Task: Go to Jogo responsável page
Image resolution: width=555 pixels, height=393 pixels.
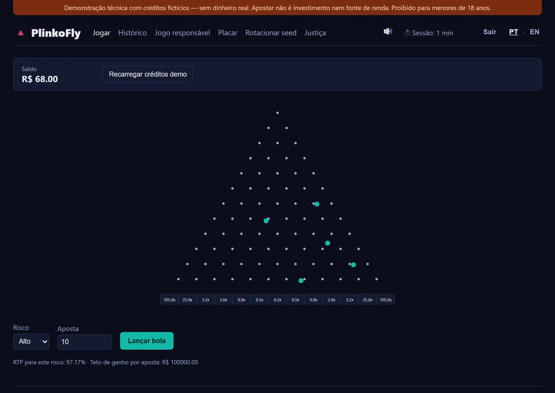Action: pos(182,33)
